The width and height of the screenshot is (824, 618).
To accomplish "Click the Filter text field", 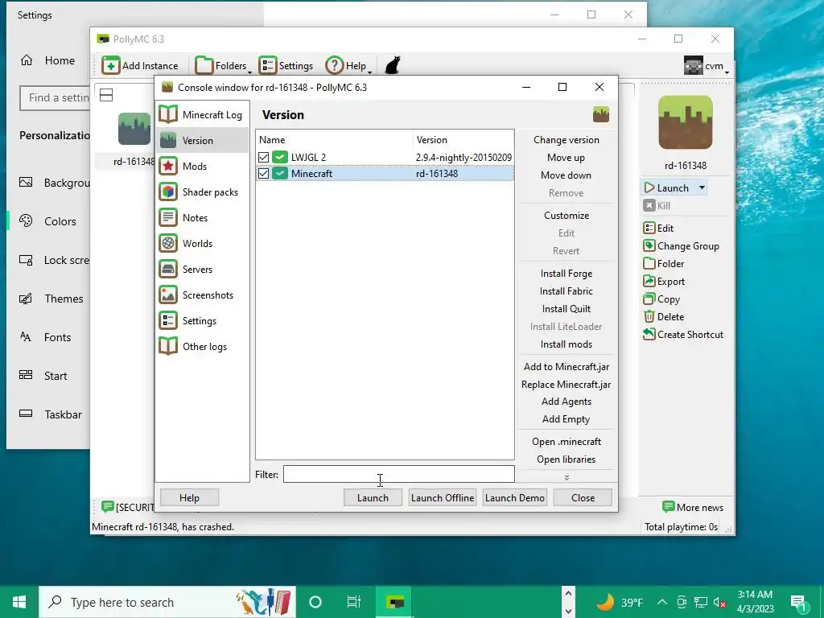I will tap(399, 474).
